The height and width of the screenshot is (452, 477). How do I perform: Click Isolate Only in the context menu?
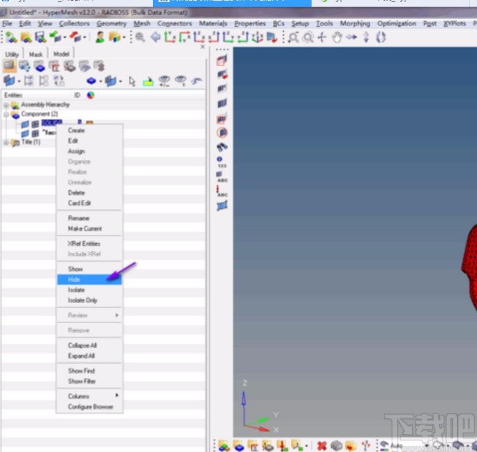82,300
